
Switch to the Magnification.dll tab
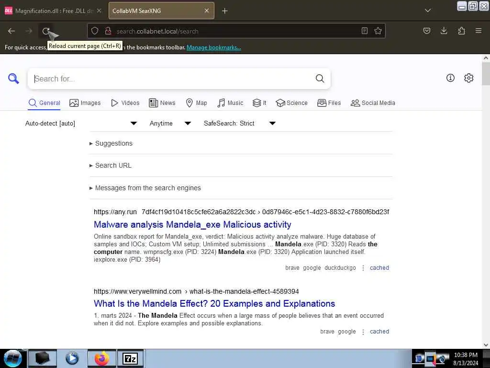(54, 11)
